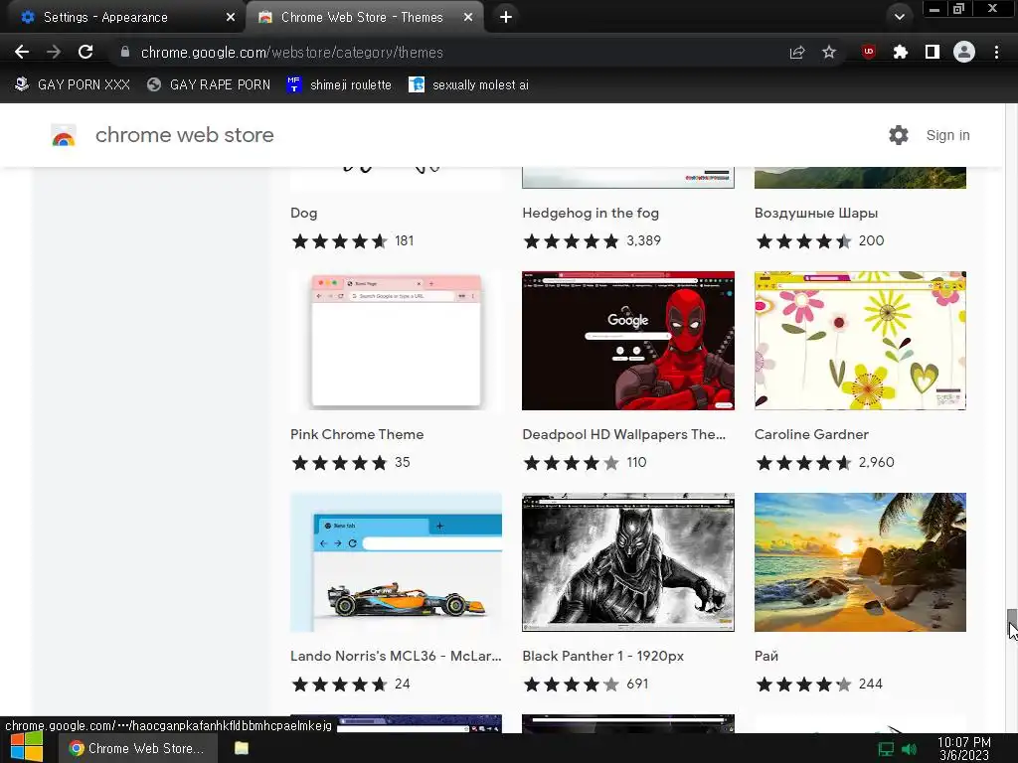Click the system clock in taskbar
This screenshot has height=763, width=1018.
tap(964, 749)
